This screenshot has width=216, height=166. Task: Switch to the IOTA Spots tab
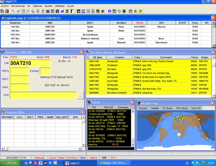click(182, 108)
